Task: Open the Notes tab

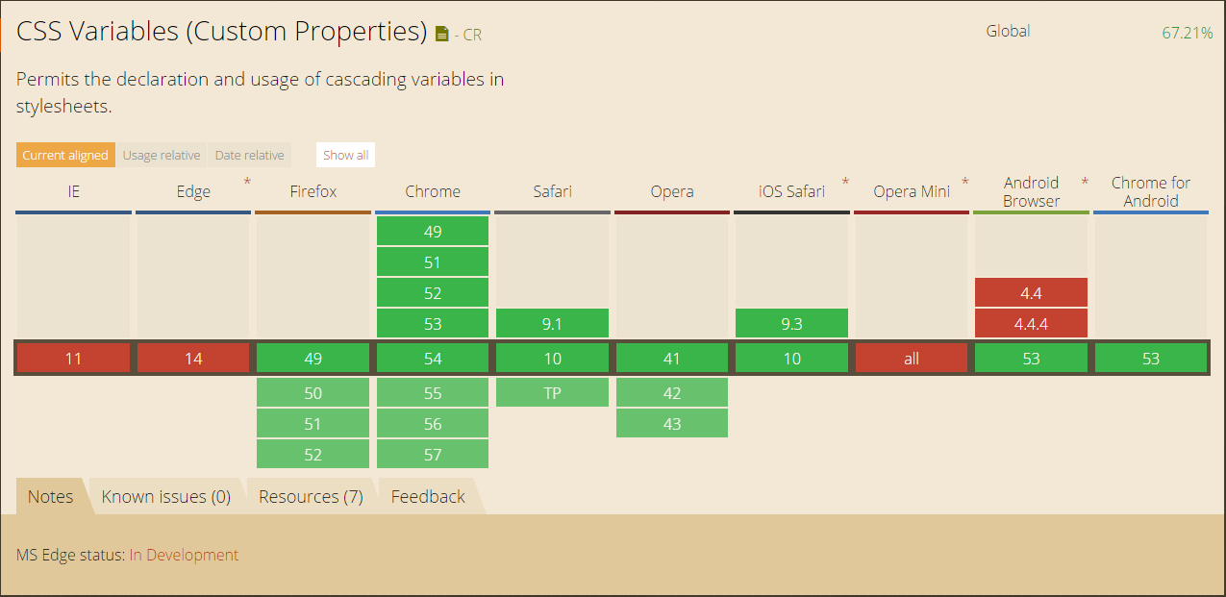Action: (x=50, y=496)
